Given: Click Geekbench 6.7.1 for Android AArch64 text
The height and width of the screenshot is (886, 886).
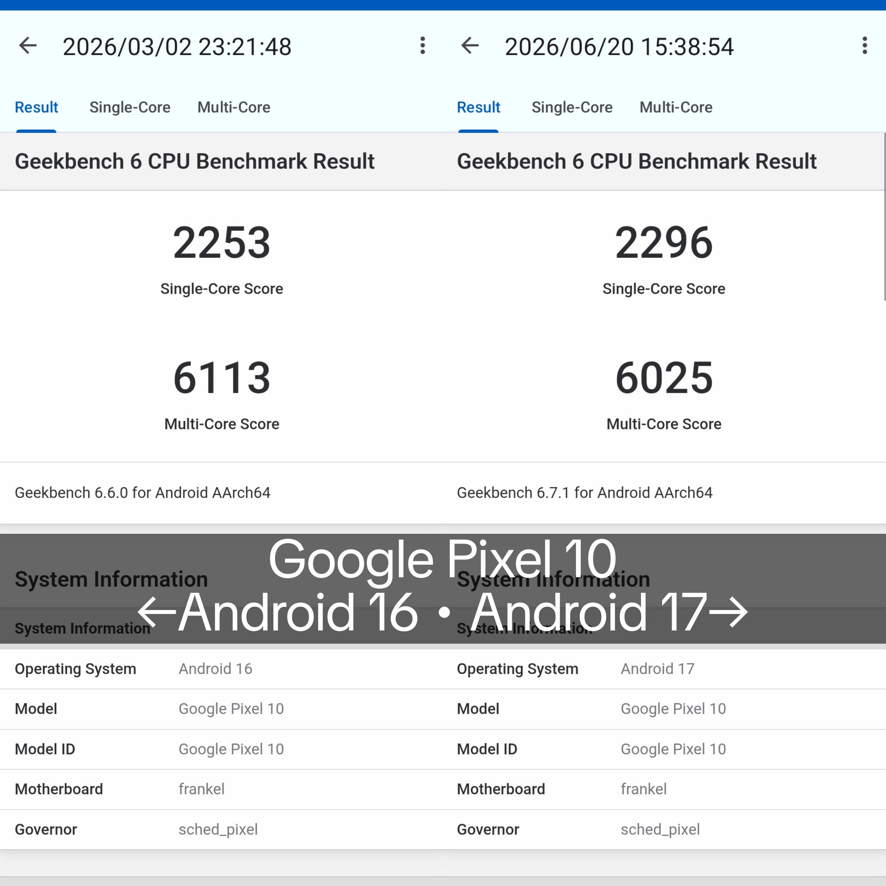Looking at the screenshot, I should point(585,493).
